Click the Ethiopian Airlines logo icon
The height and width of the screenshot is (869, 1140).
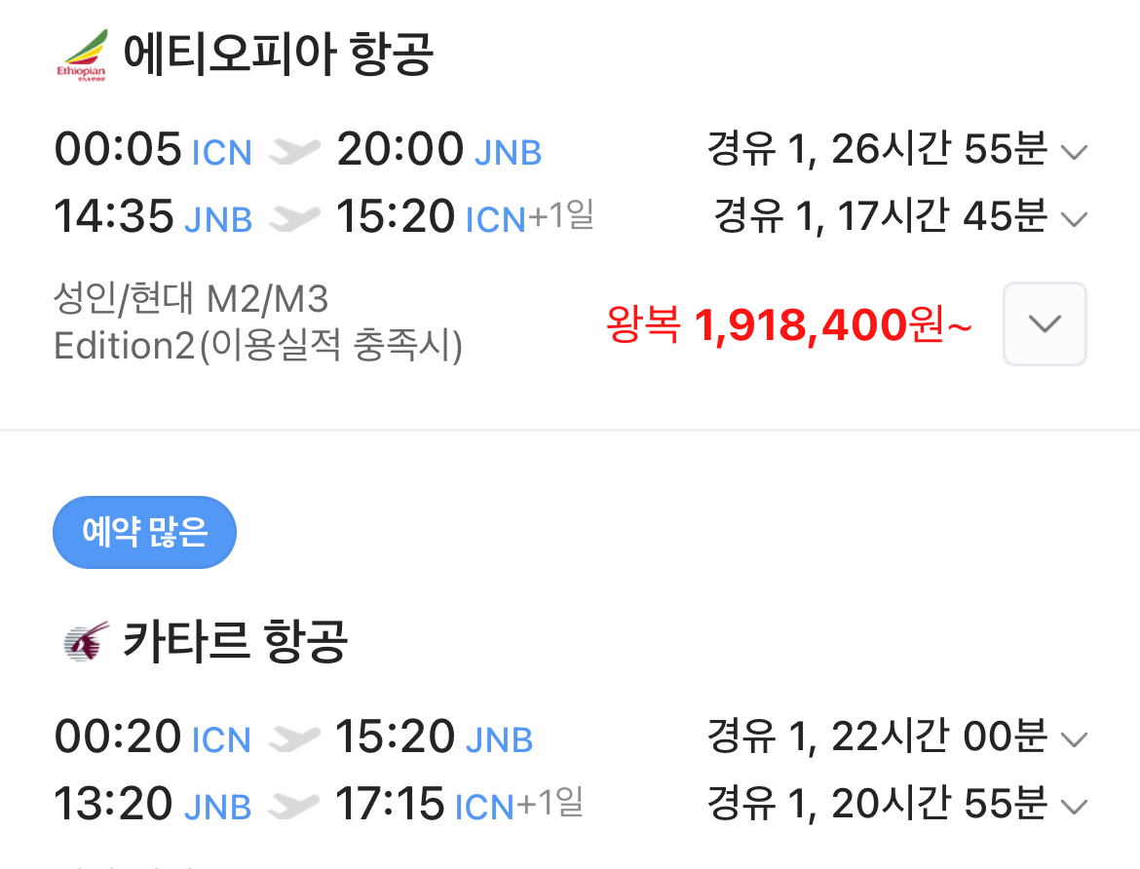click(82, 55)
